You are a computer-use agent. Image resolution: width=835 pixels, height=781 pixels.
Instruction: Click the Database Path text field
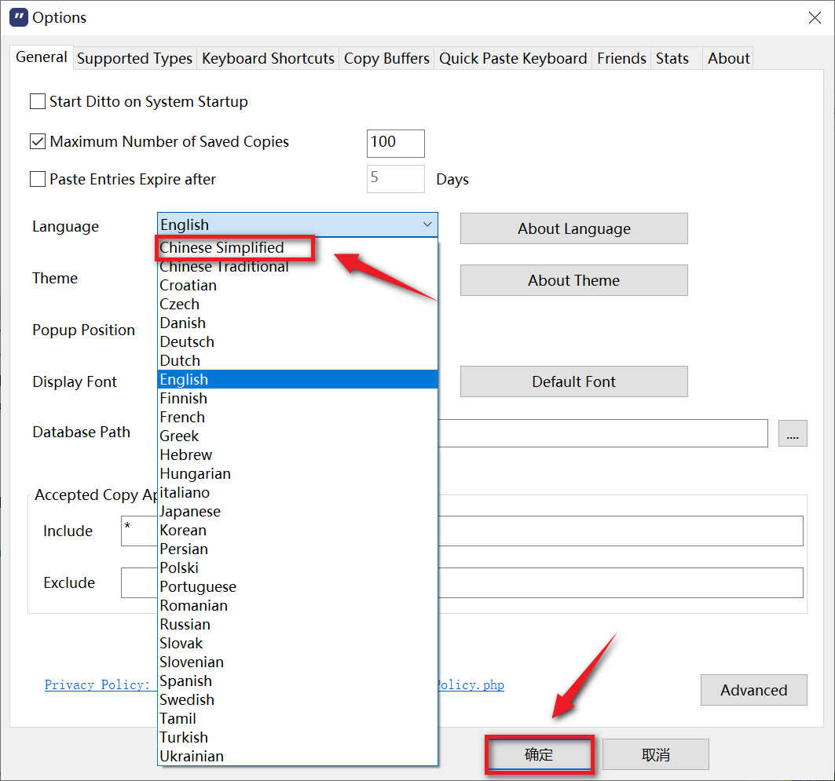pyautogui.click(x=602, y=433)
